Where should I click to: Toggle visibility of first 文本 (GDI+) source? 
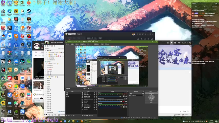[x=94, y=93]
